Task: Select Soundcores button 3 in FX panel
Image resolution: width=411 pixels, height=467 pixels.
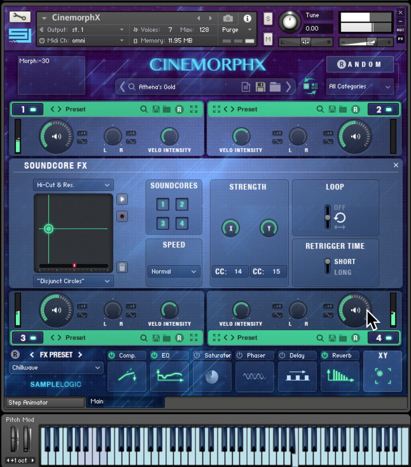Action: pyautogui.click(x=163, y=223)
